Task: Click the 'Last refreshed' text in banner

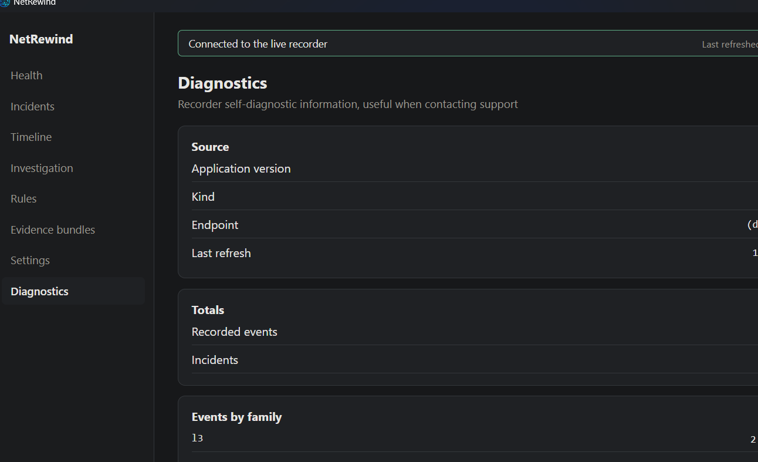Action: 730,45
